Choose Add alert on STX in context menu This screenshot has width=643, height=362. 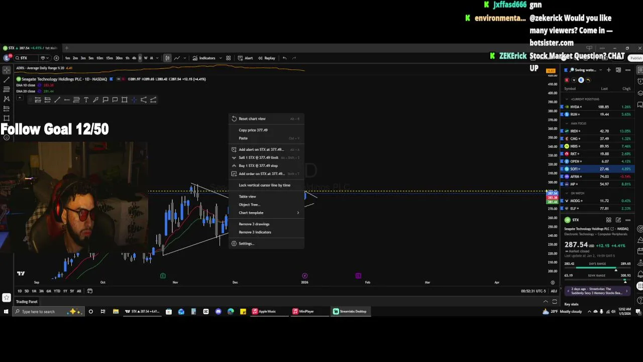click(x=266, y=149)
